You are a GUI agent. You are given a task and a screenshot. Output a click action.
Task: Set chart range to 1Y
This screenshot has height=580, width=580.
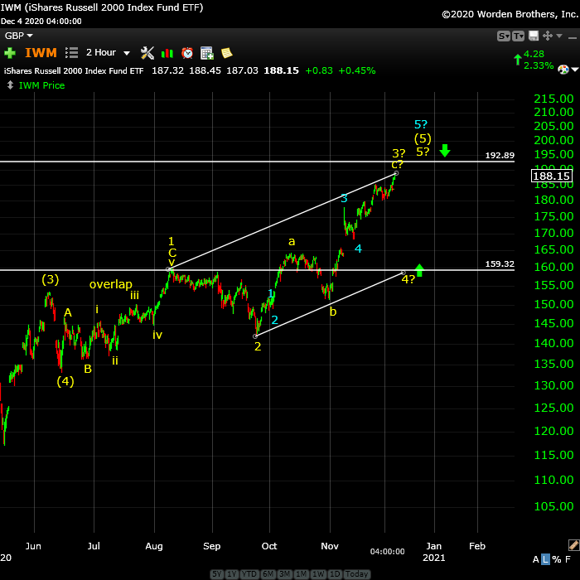pos(232,573)
